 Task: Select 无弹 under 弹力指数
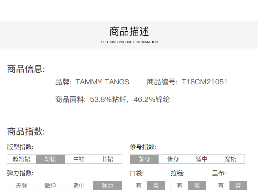point(21,186)
